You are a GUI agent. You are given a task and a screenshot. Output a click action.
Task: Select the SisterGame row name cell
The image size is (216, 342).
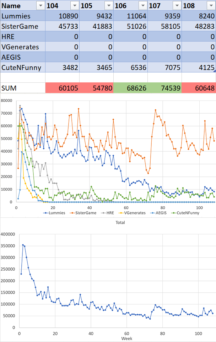point(23,26)
